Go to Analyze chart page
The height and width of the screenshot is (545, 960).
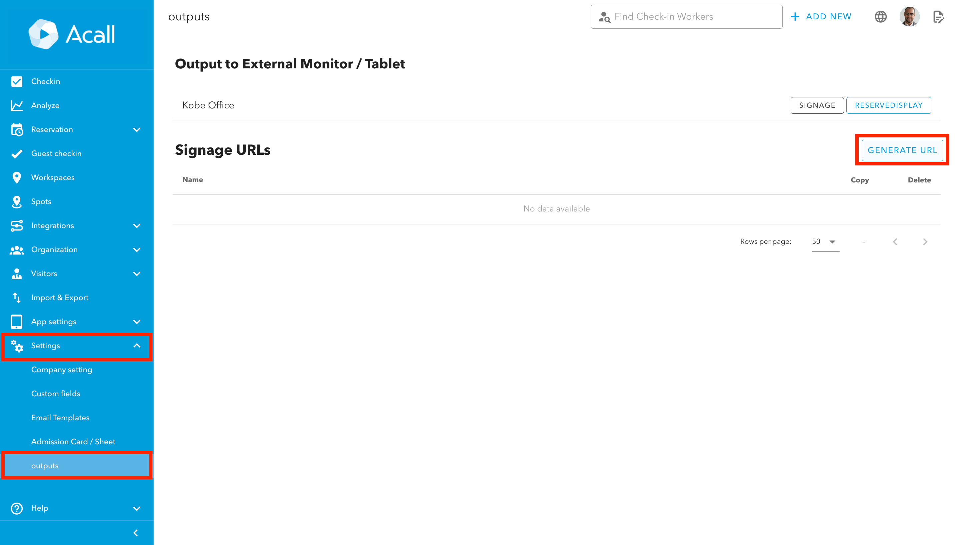click(45, 105)
